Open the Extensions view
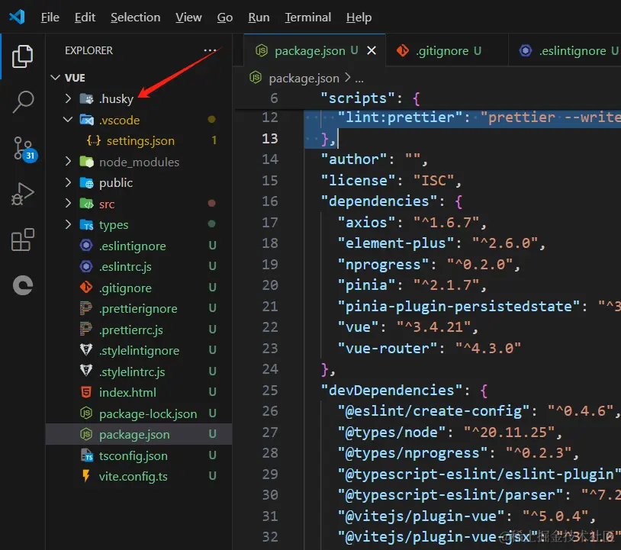Viewport: 621px width, 550px height. [23, 240]
